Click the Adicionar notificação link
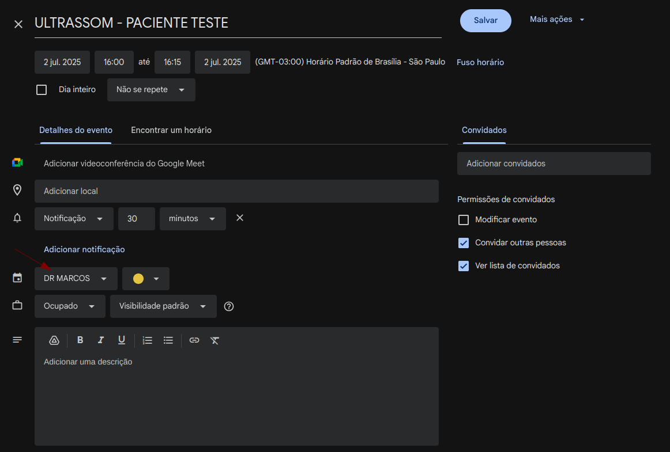Screen dimensions: 670x452 pyautogui.click(x=84, y=249)
